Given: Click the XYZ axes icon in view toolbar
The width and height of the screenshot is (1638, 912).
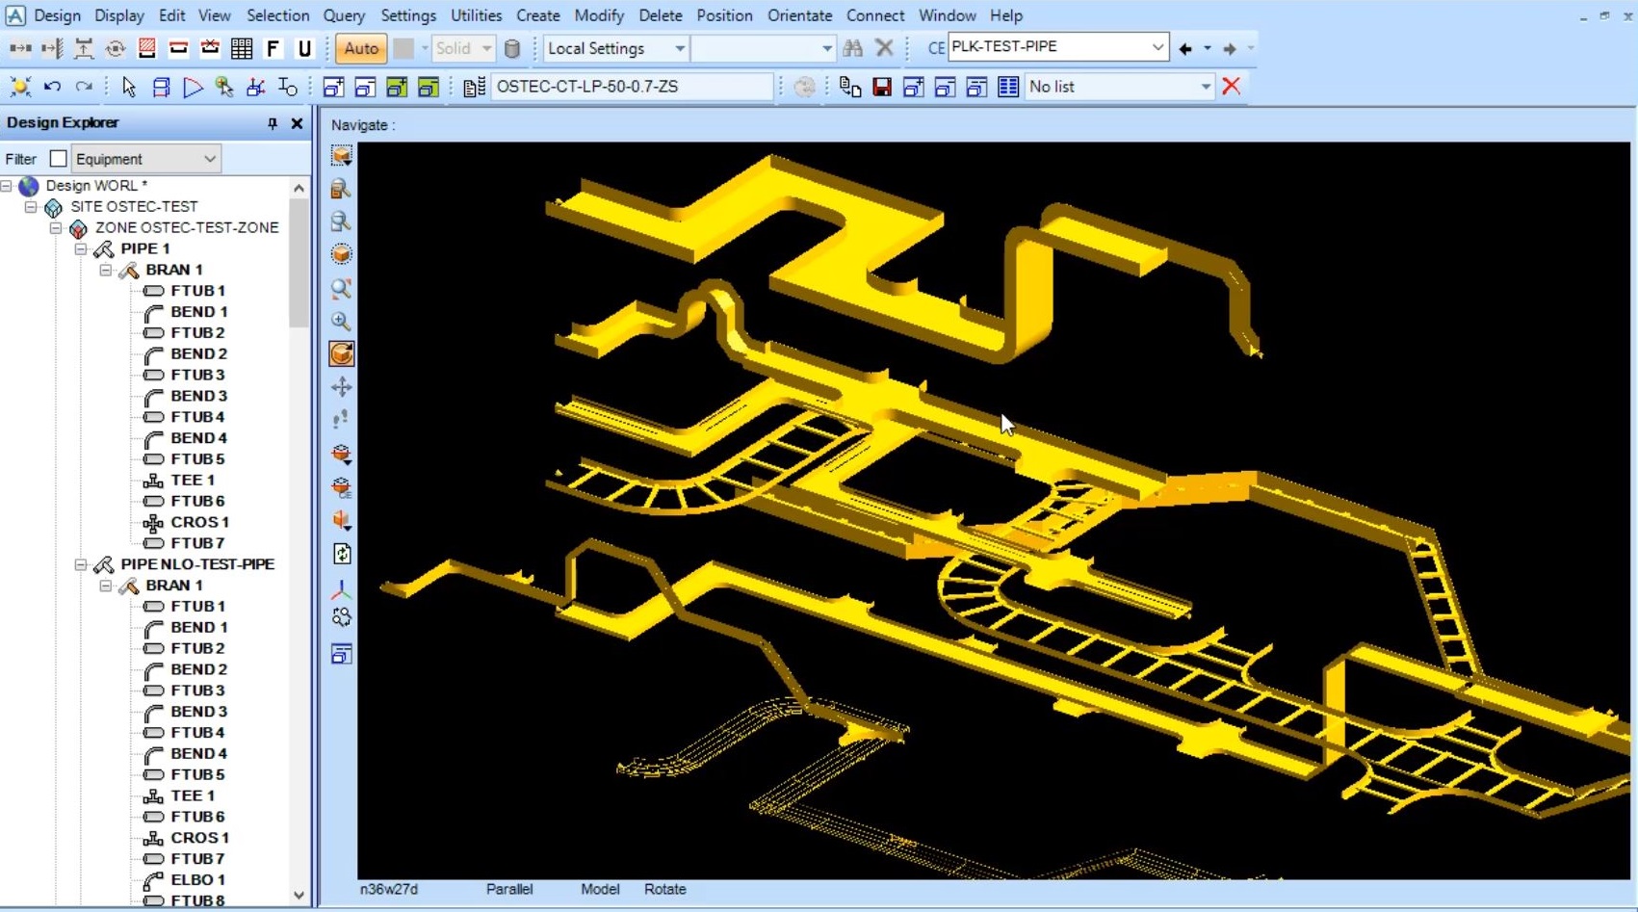Looking at the screenshot, I should [341, 589].
